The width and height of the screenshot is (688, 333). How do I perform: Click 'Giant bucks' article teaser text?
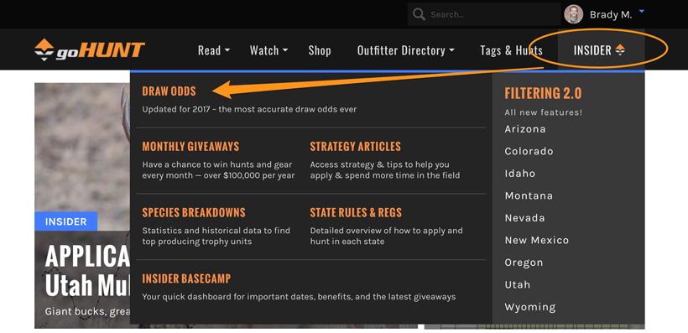tap(87, 311)
